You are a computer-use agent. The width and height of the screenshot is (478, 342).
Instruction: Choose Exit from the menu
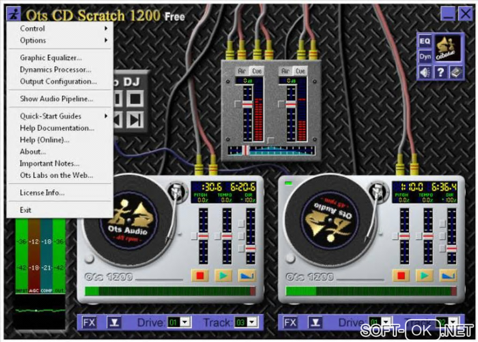point(60,210)
